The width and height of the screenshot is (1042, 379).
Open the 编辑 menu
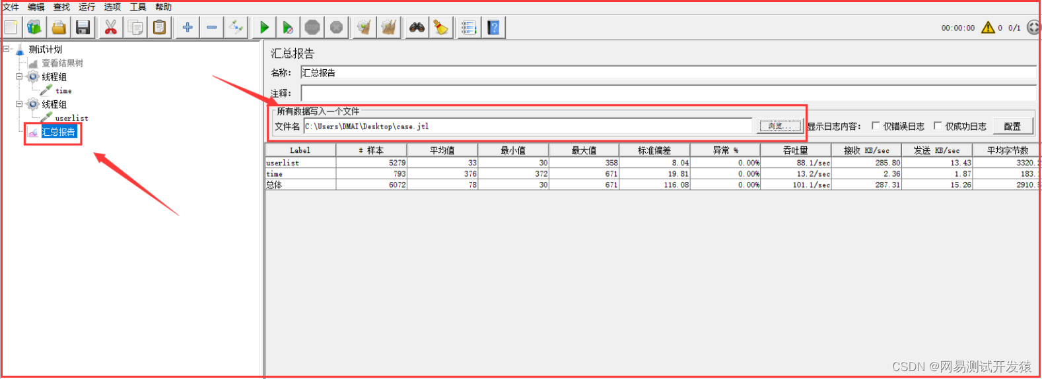[x=36, y=7]
